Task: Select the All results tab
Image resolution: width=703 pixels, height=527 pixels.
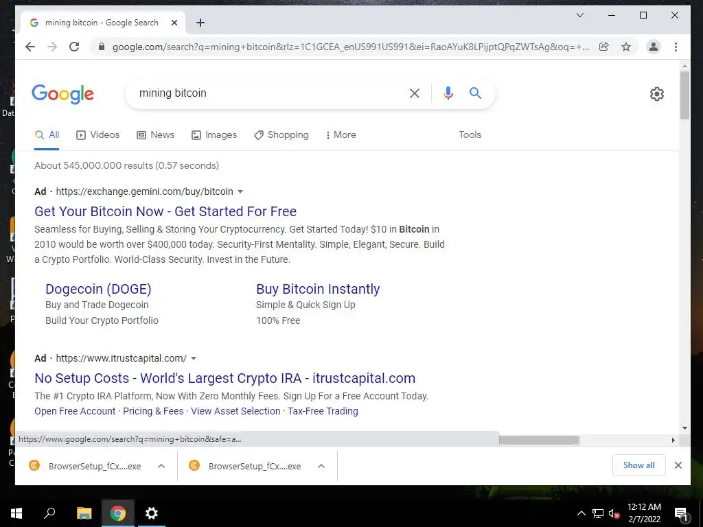Action: (47, 135)
